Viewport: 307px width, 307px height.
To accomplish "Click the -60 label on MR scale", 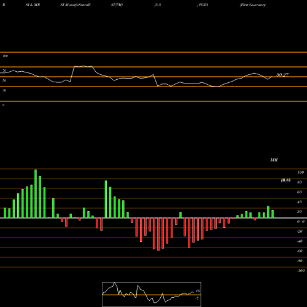I will pyautogui.click(x=300, y=251).
